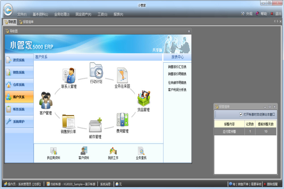Screen dimensions: 284x189
Task: Select the 应付款预警 alarm row
Action: [230, 132]
